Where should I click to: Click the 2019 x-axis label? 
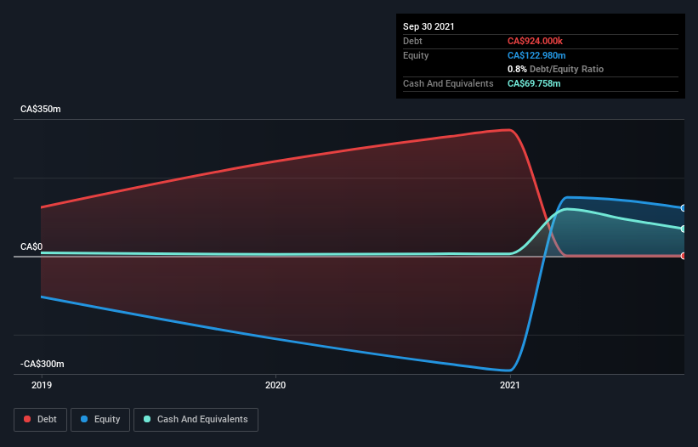point(42,385)
